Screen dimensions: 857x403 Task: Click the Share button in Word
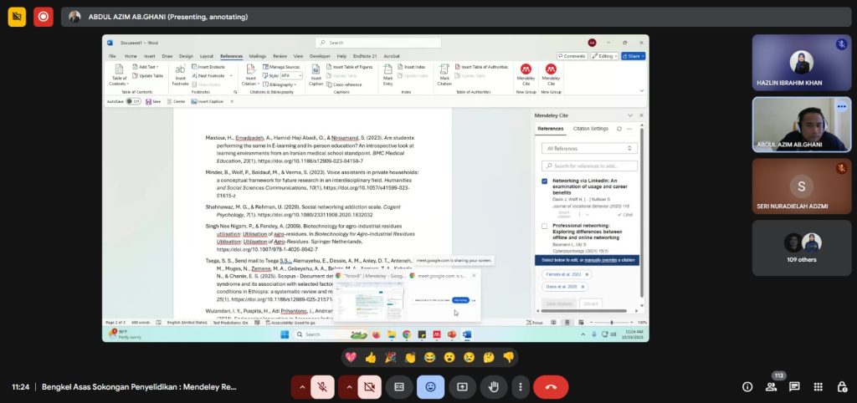pyautogui.click(x=633, y=56)
